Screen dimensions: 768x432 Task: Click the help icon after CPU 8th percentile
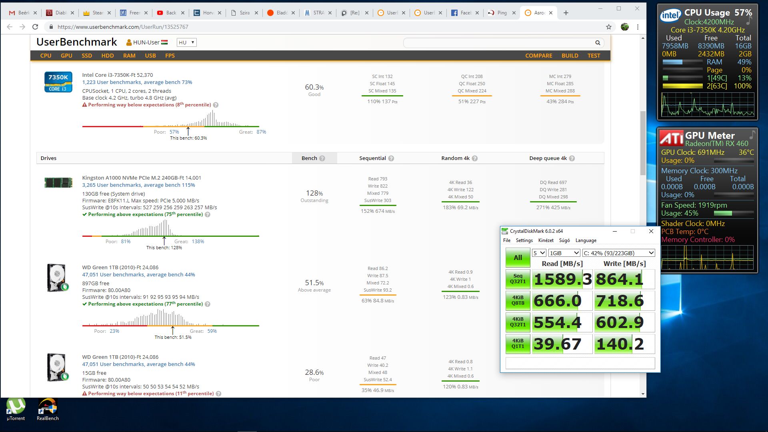(216, 105)
